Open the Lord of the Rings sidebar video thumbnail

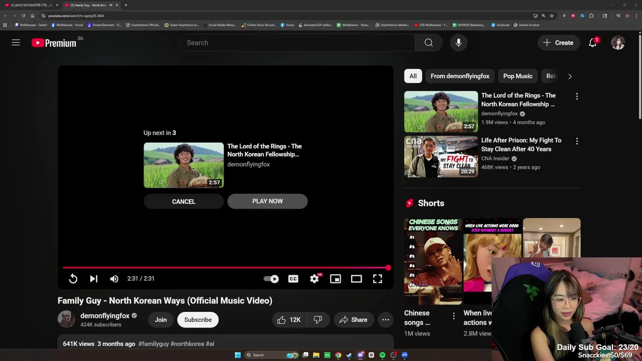click(441, 111)
